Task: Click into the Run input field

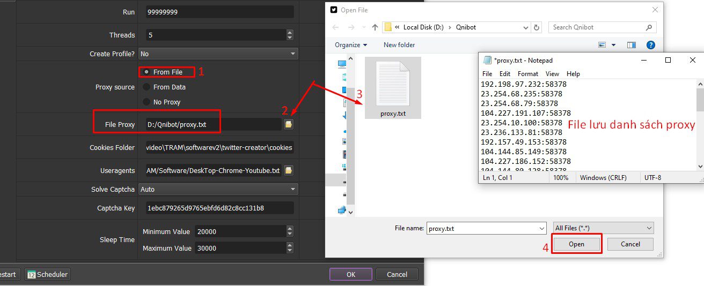Action: coord(219,12)
